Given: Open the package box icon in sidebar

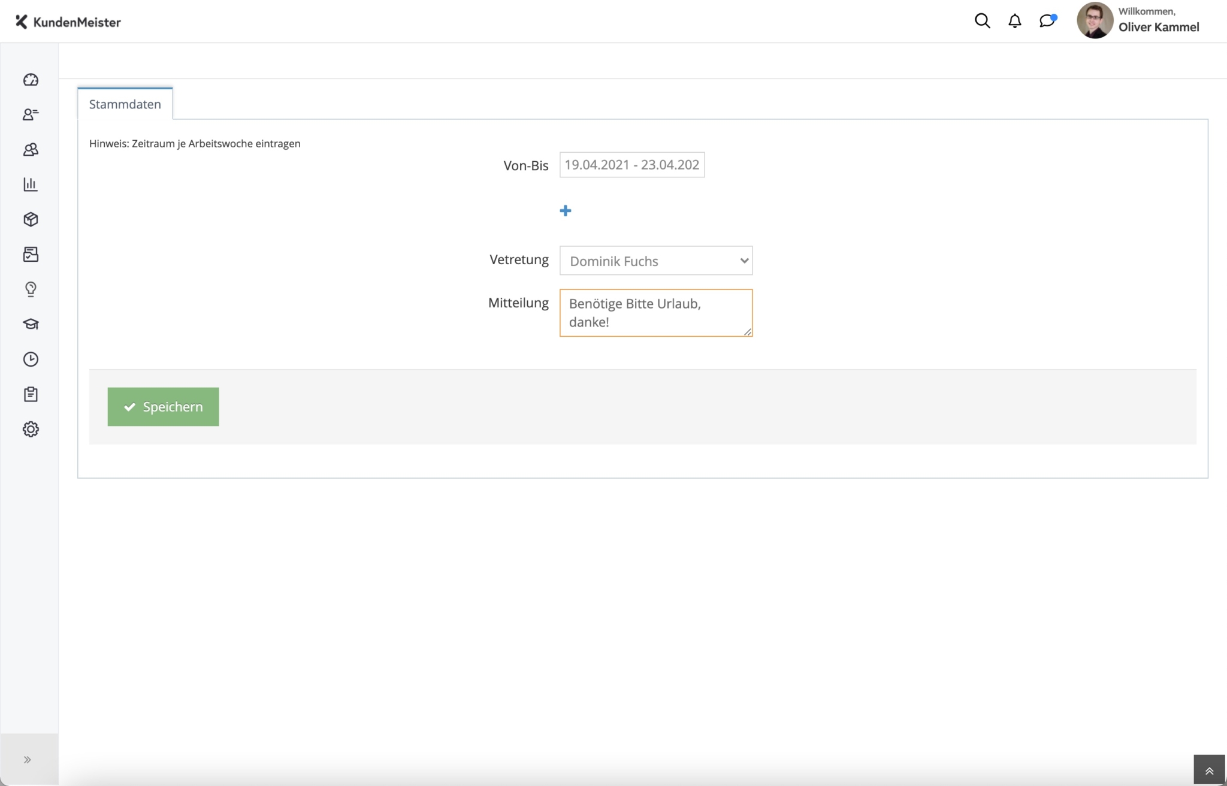Looking at the screenshot, I should [31, 219].
